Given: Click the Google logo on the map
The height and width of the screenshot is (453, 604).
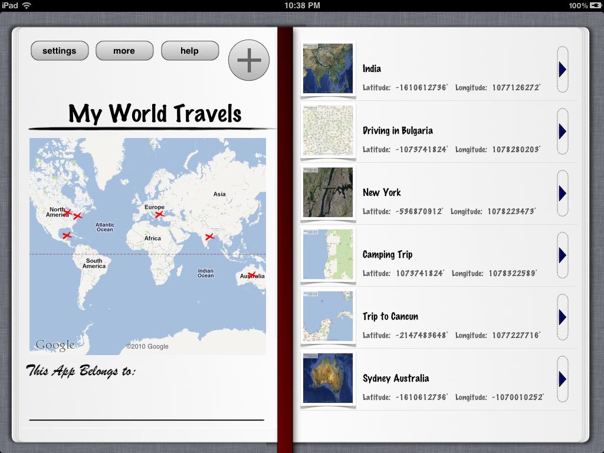Looking at the screenshot, I should coord(55,344).
